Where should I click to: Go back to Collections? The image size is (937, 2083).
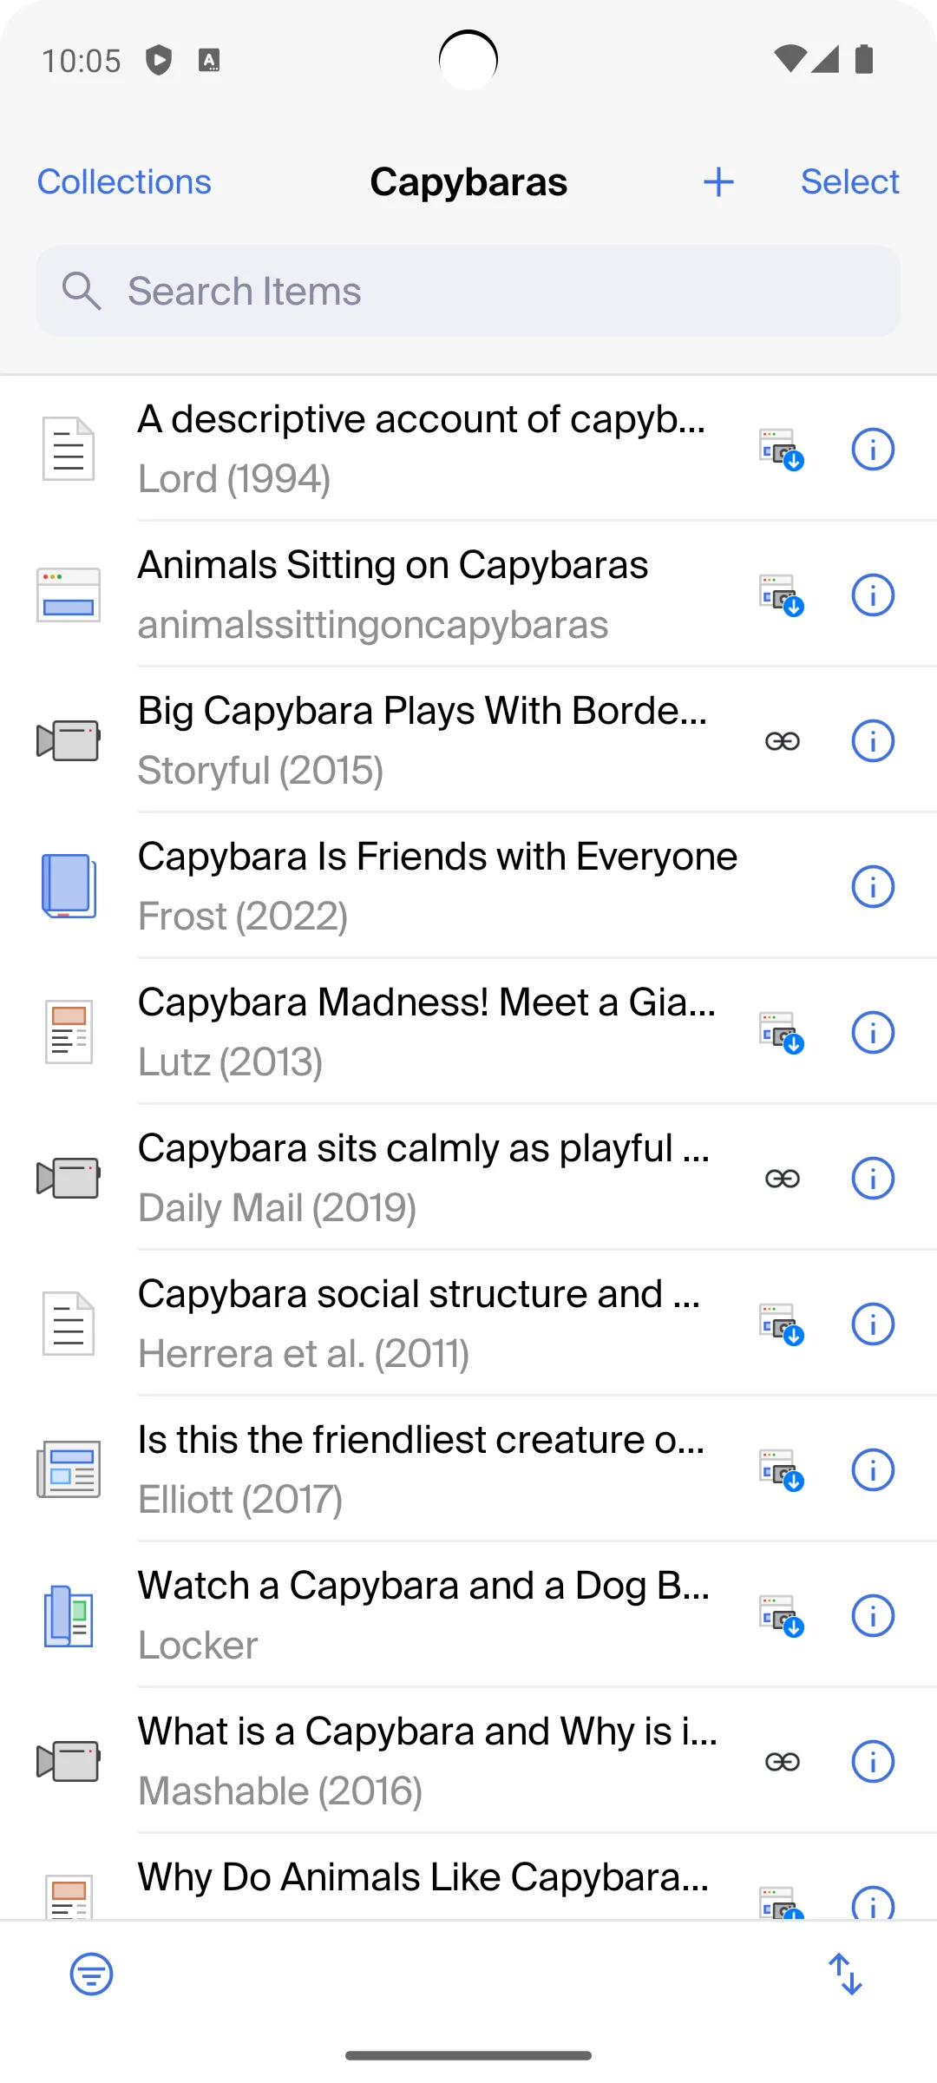coord(124,182)
